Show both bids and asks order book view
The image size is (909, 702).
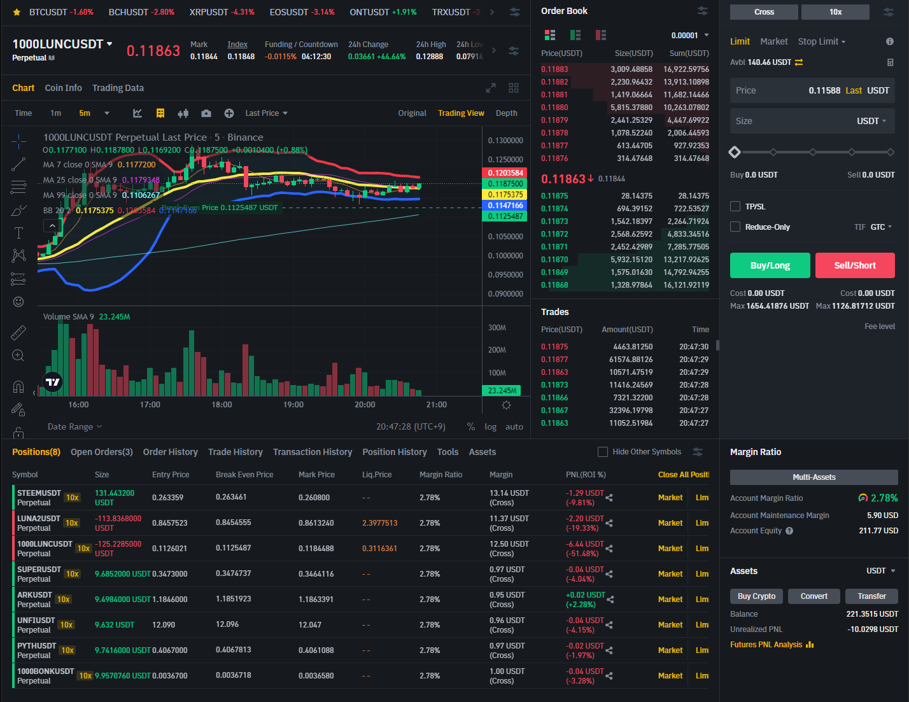tap(550, 35)
